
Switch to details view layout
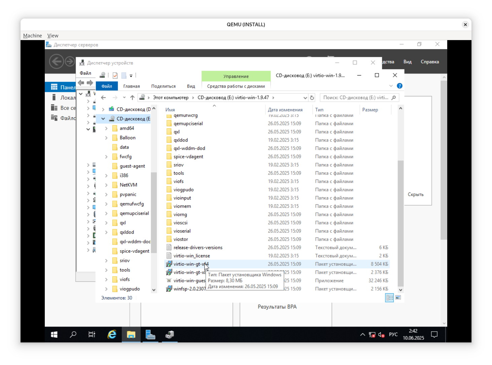(389, 298)
